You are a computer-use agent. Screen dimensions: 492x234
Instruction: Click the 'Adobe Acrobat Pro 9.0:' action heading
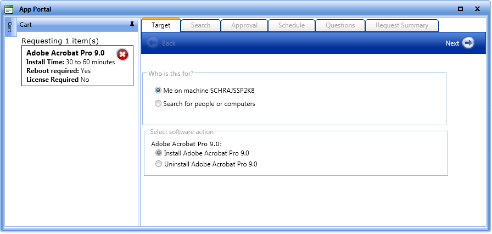(x=186, y=144)
